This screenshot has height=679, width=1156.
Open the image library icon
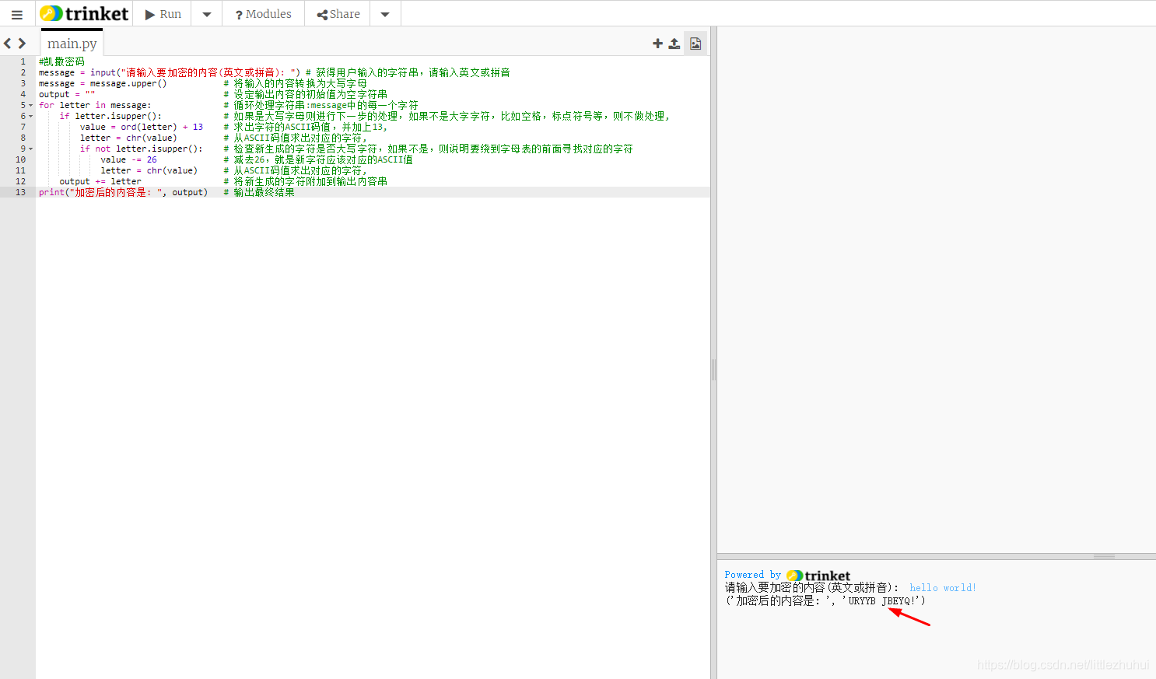click(695, 44)
